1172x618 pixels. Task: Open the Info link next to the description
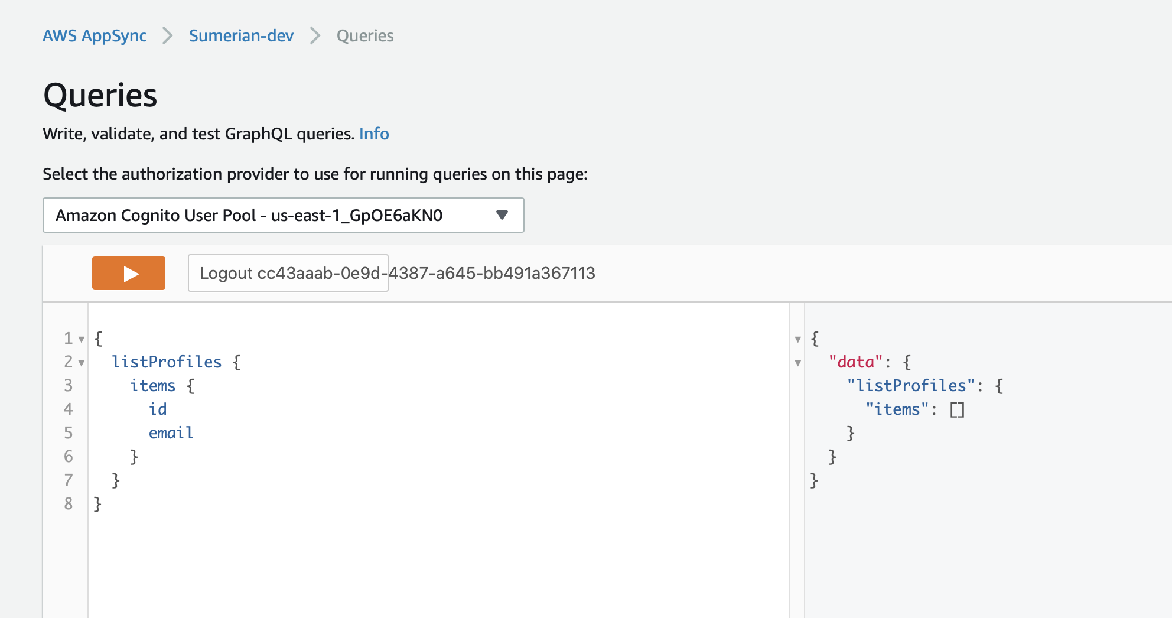coord(374,134)
